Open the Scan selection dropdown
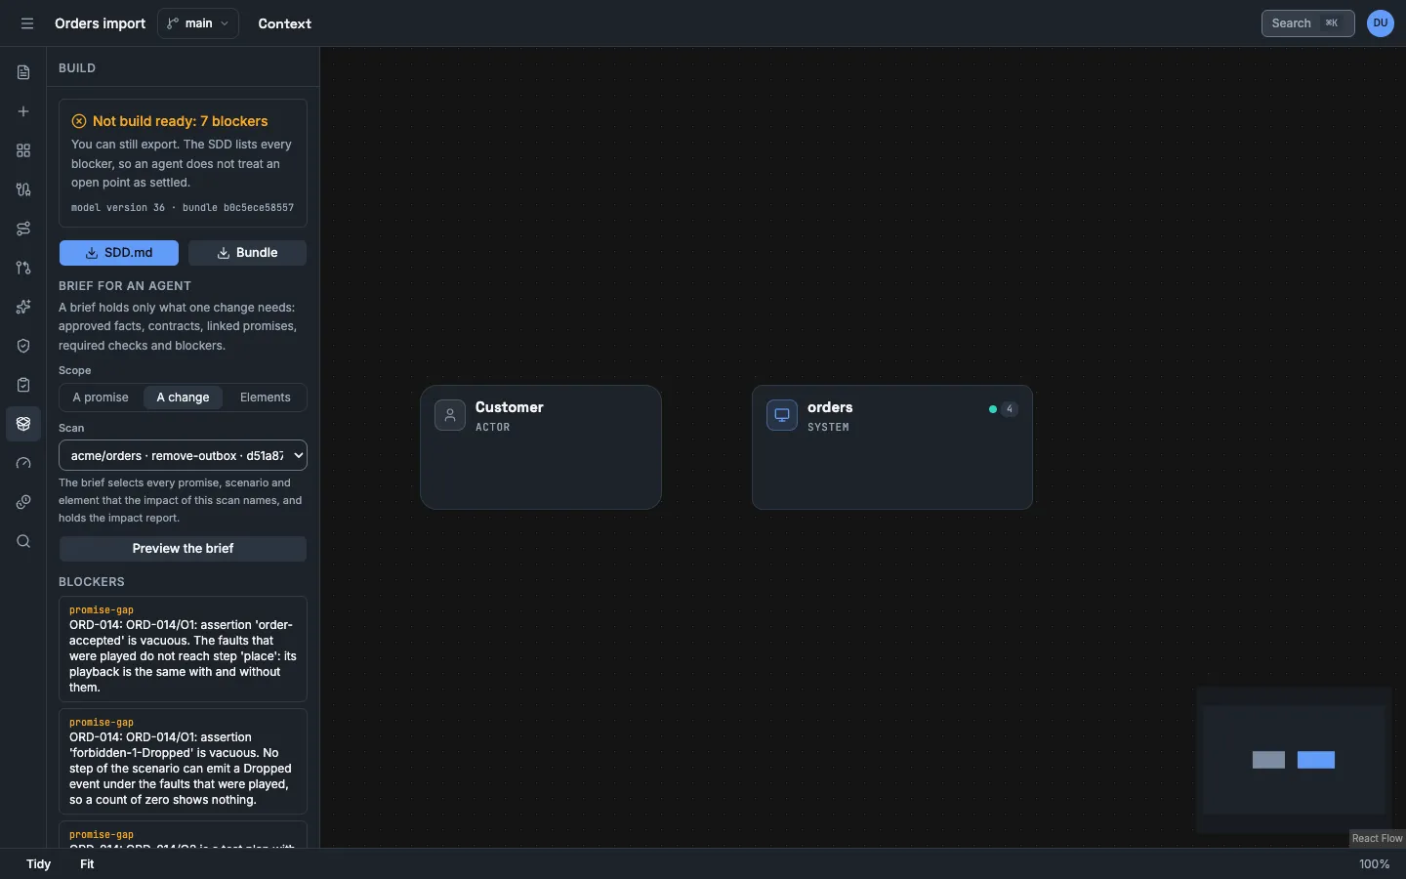 (183, 455)
